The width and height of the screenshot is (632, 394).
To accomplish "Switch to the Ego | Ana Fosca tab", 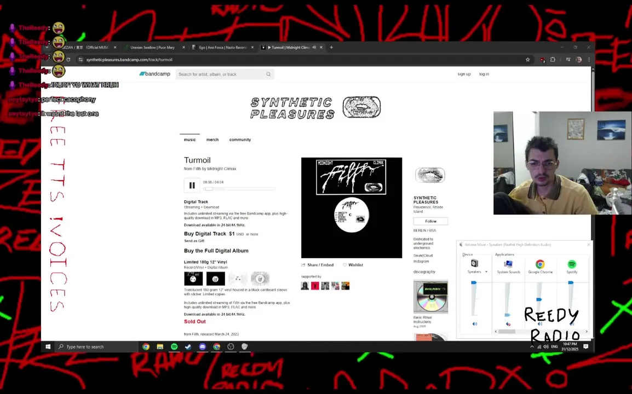I will tap(222, 47).
